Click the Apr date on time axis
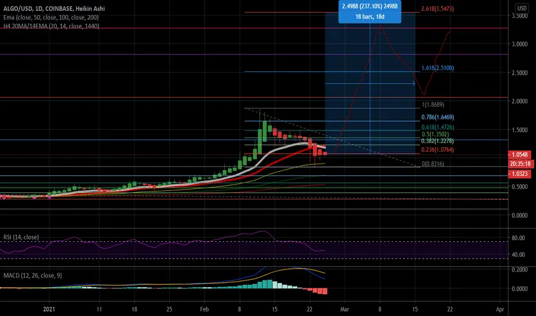The image size is (536, 316). [500, 309]
